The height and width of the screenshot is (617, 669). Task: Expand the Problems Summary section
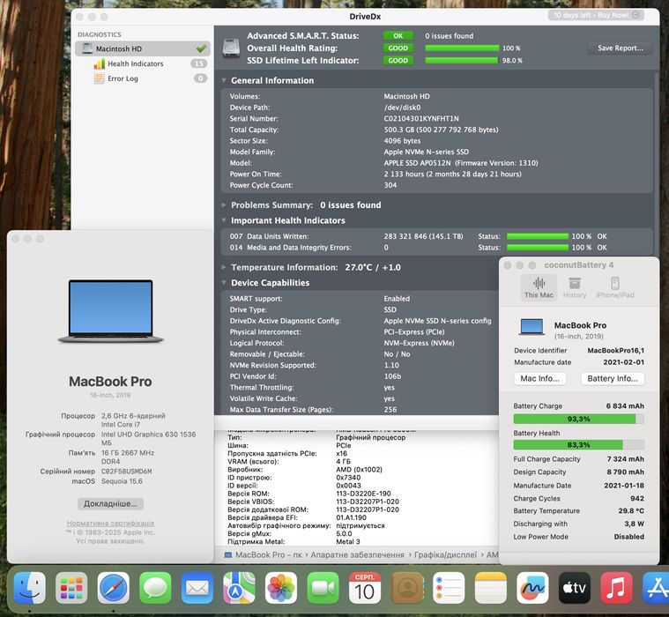coord(224,204)
